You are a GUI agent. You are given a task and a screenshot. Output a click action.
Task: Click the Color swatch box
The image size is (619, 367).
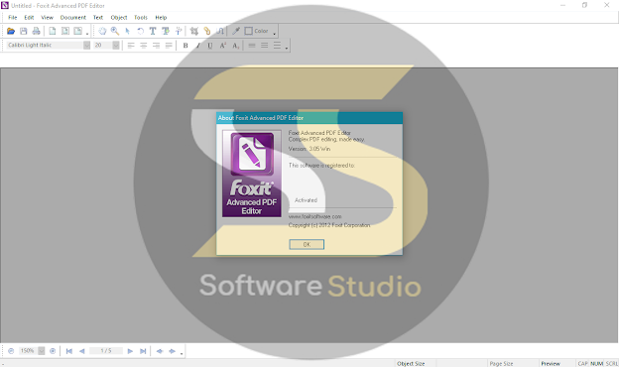[x=248, y=31]
